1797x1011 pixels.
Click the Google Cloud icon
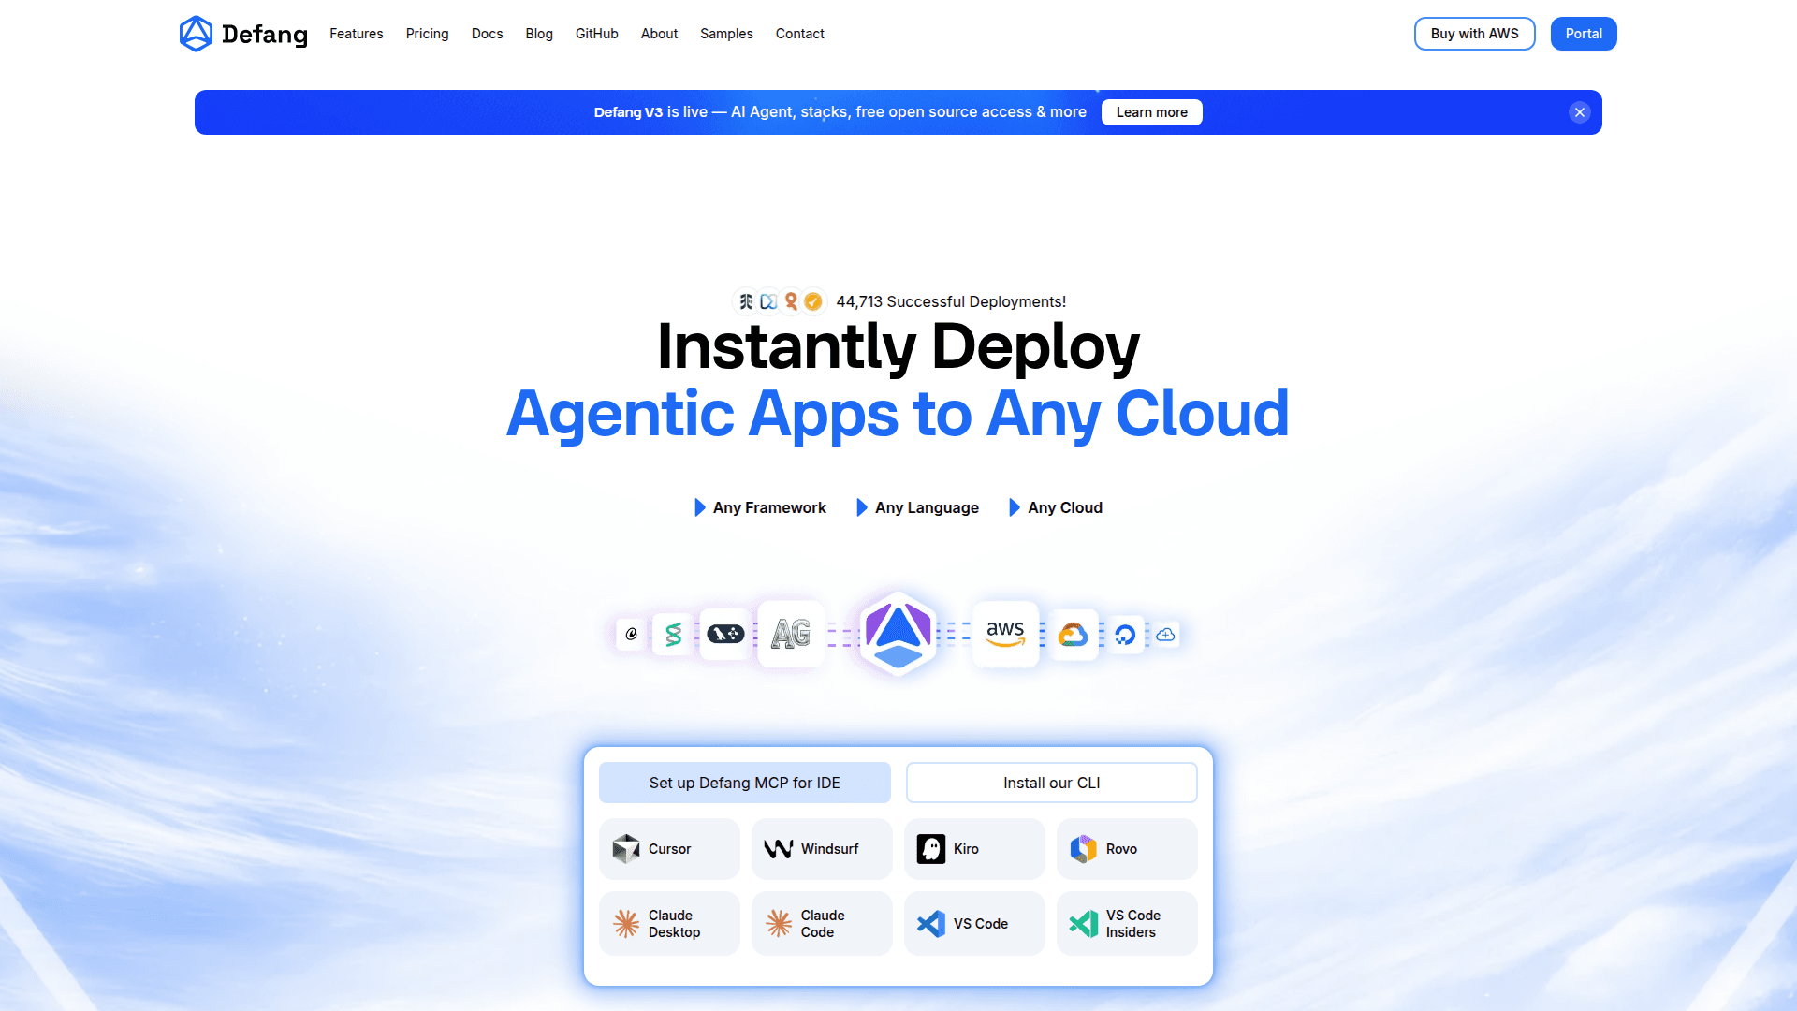coord(1073,635)
